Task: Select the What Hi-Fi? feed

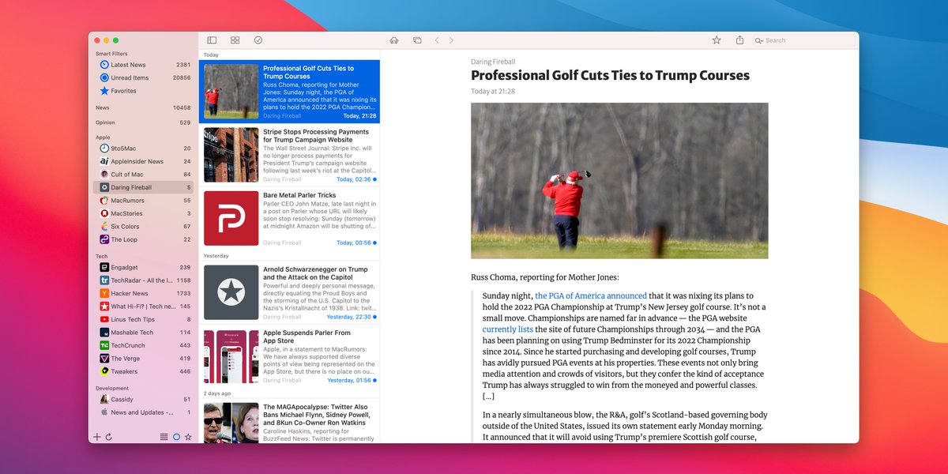Action: [145, 307]
